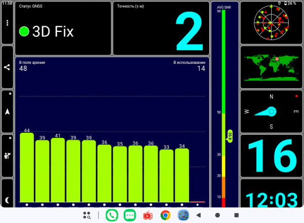The image size is (304, 223).
Task: Open the navigation arrow screen
Action: [8, 111]
